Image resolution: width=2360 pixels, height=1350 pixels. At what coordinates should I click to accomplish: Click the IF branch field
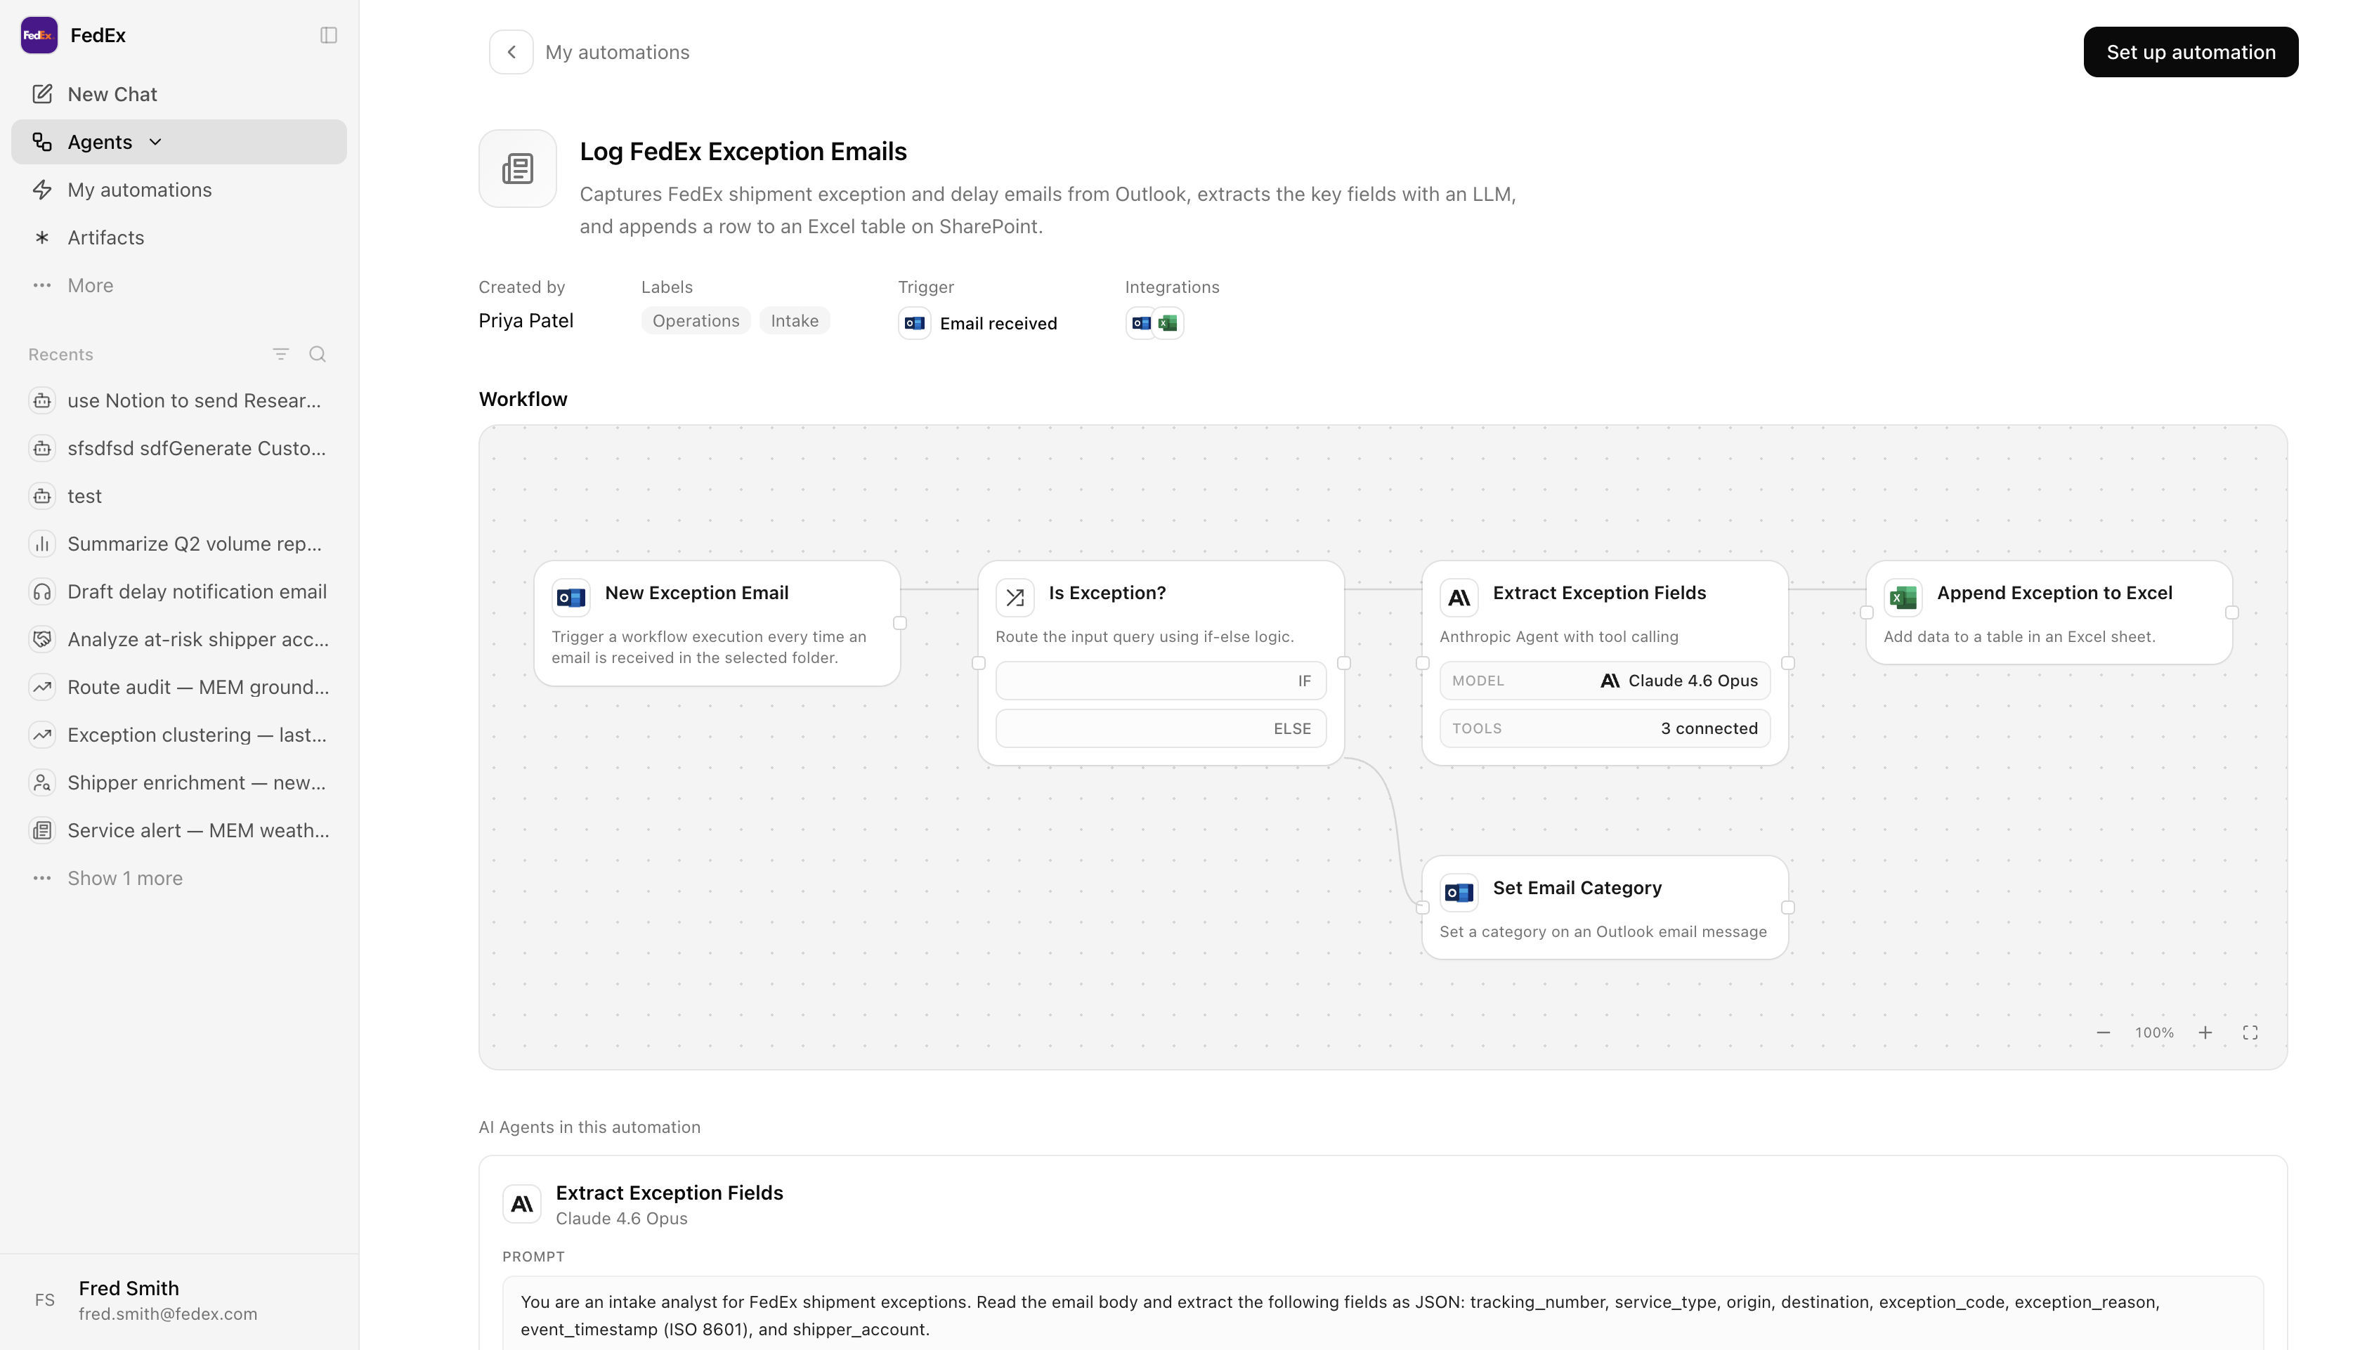pos(1161,681)
